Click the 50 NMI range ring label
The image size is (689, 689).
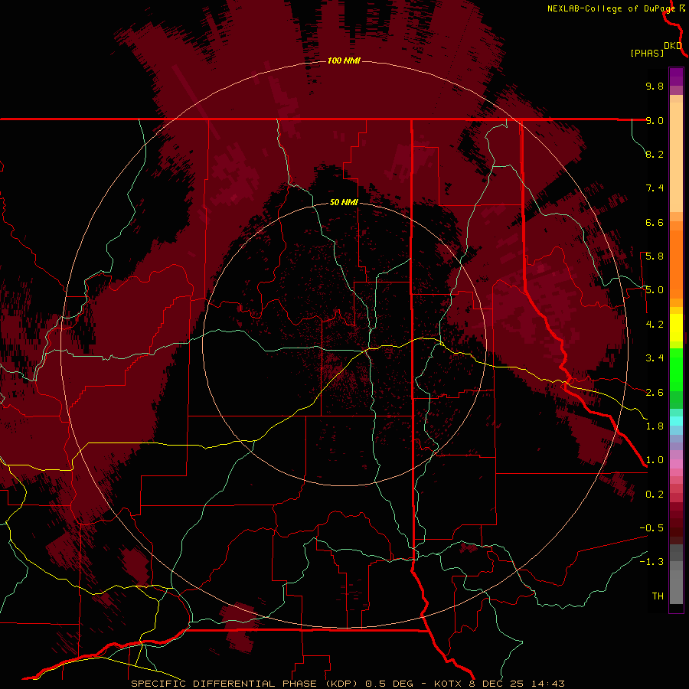[x=344, y=202]
